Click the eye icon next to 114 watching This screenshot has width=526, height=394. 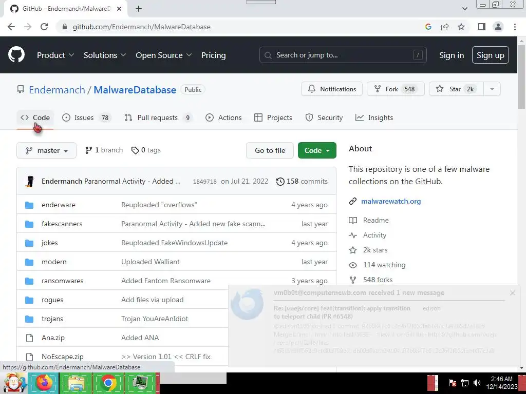pos(353,265)
